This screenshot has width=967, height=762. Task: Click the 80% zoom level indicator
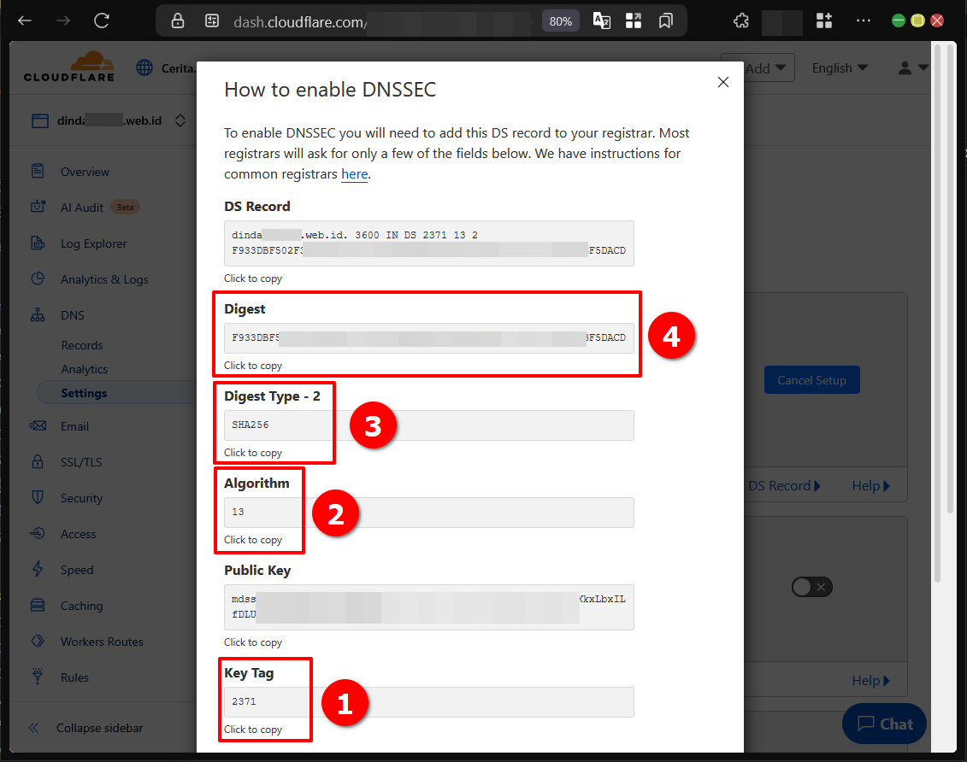tap(561, 21)
